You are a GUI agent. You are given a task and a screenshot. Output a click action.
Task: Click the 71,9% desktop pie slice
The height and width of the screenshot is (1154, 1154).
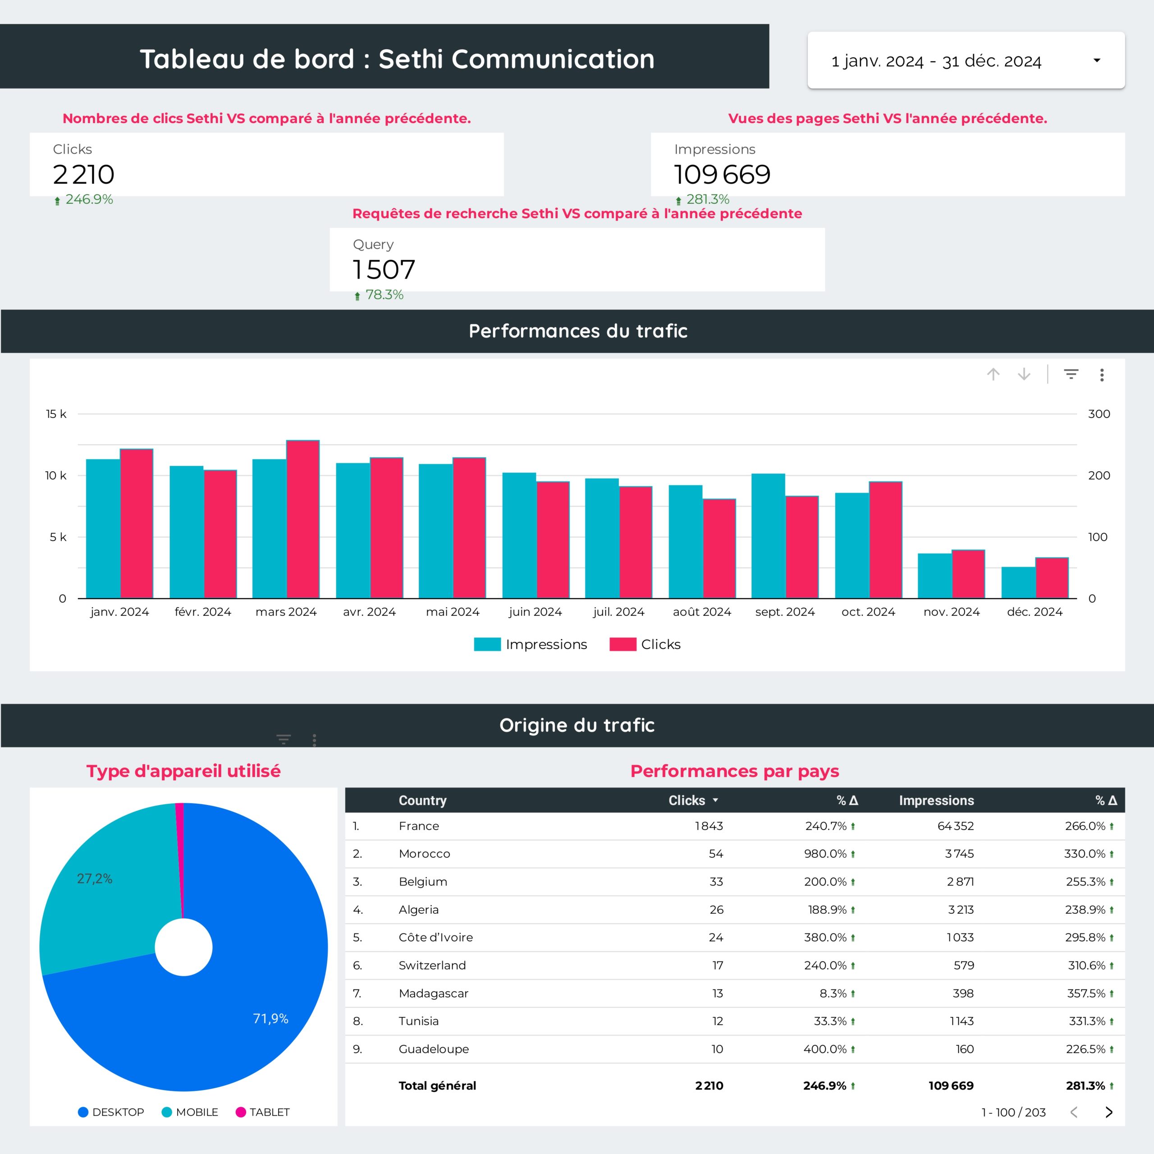tap(270, 1019)
